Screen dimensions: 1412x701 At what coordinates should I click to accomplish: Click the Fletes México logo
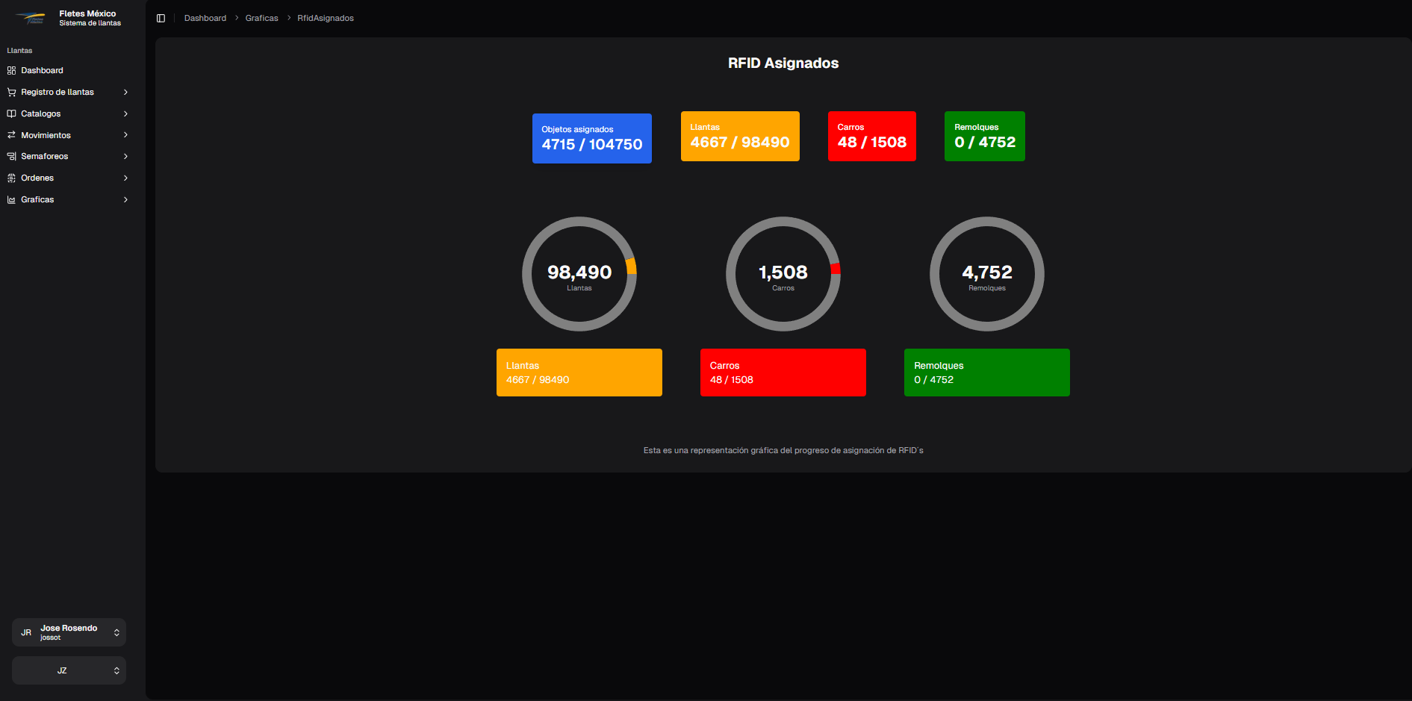pyautogui.click(x=31, y=18)
